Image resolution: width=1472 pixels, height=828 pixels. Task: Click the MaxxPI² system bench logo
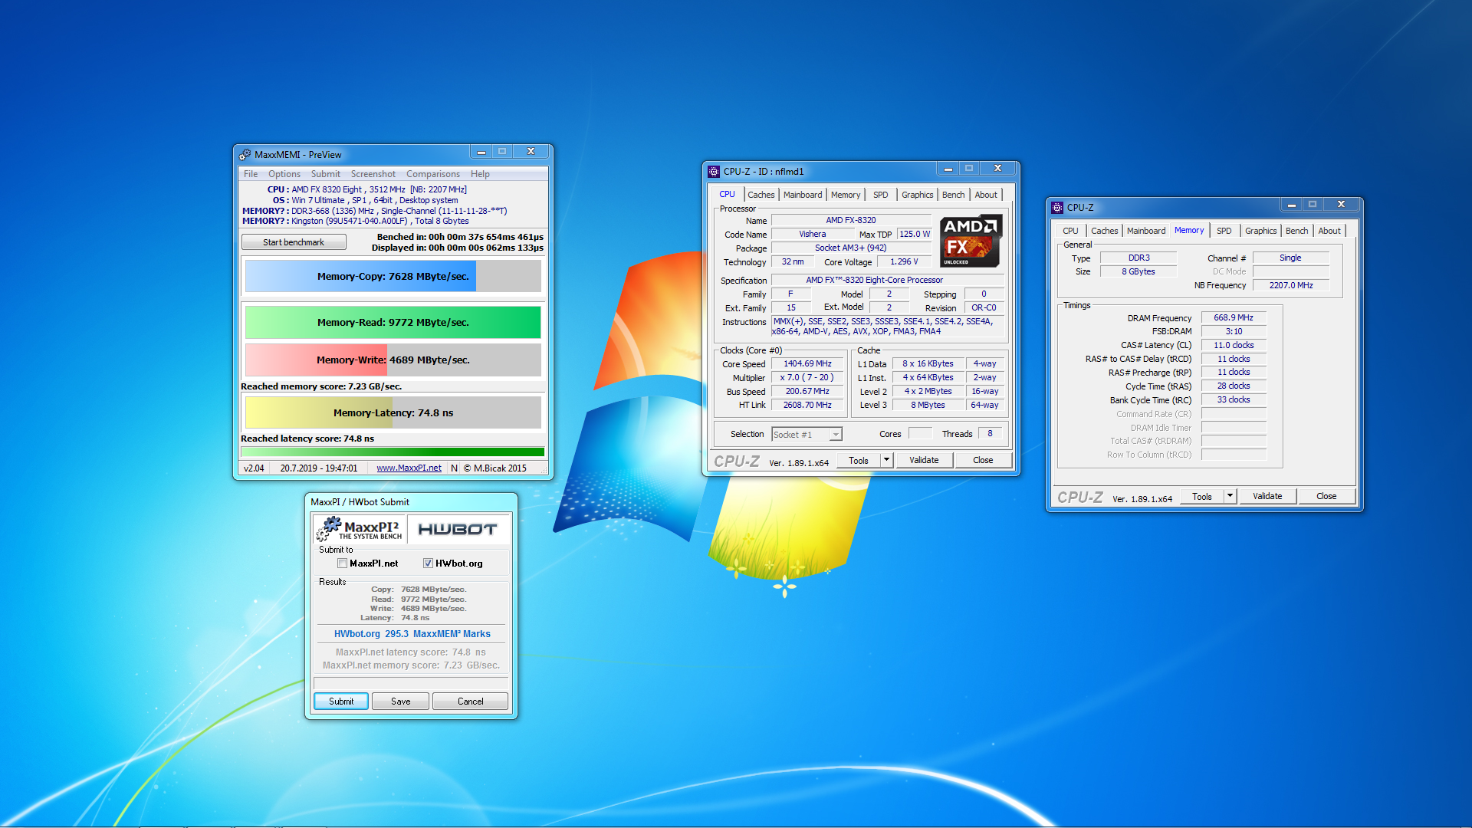tap(359, 529)
